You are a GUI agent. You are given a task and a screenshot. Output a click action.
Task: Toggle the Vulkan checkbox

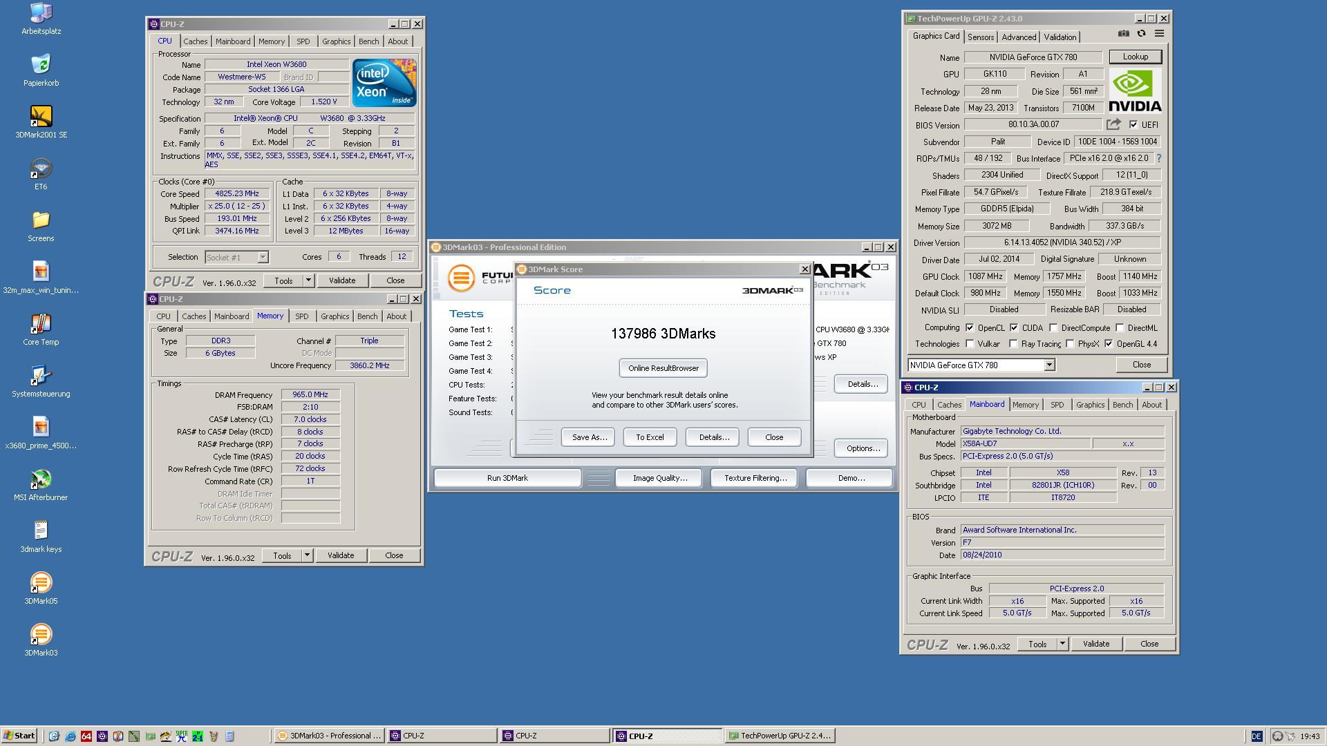[970, 343]
